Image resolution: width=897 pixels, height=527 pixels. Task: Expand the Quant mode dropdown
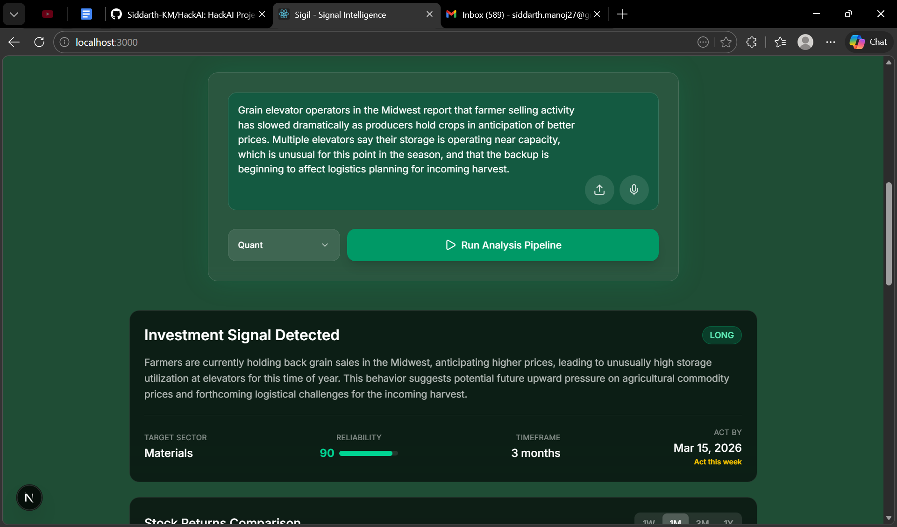284,245
